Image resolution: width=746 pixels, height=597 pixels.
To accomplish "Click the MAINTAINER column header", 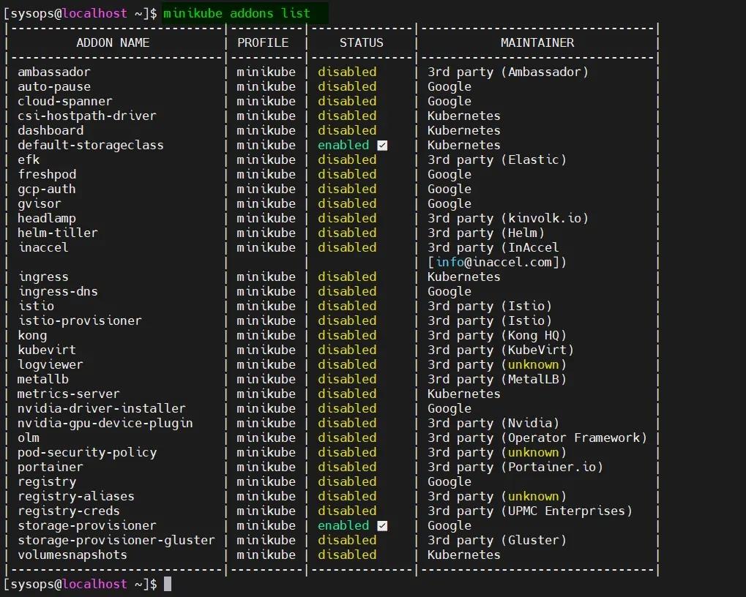I will [537, 42].
